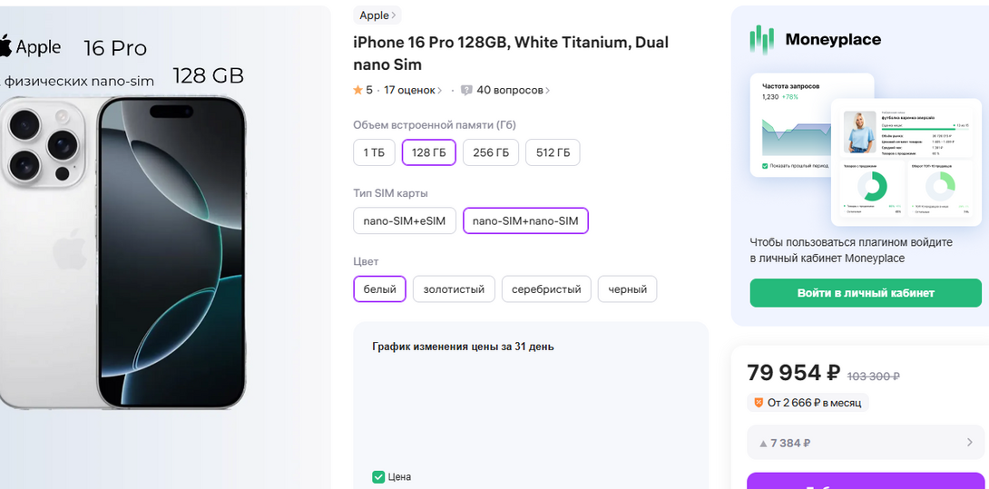
Task: Toggle the Цена checkbox in price chart
Action: click(x=378, y=477)
